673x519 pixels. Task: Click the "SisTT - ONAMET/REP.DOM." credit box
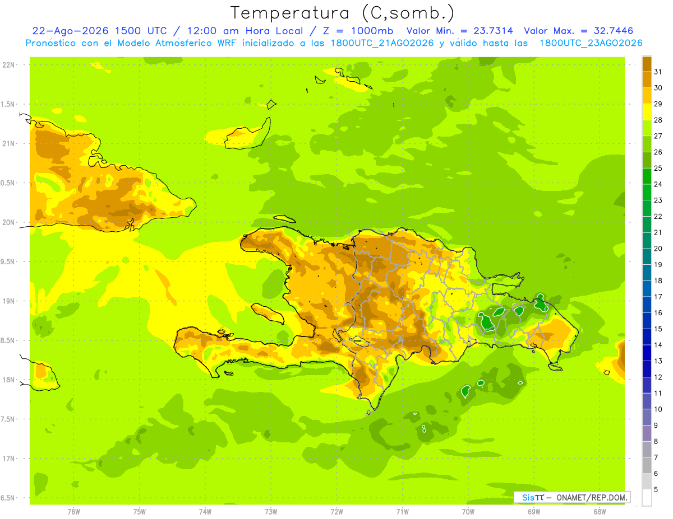(x=571, y=497)
